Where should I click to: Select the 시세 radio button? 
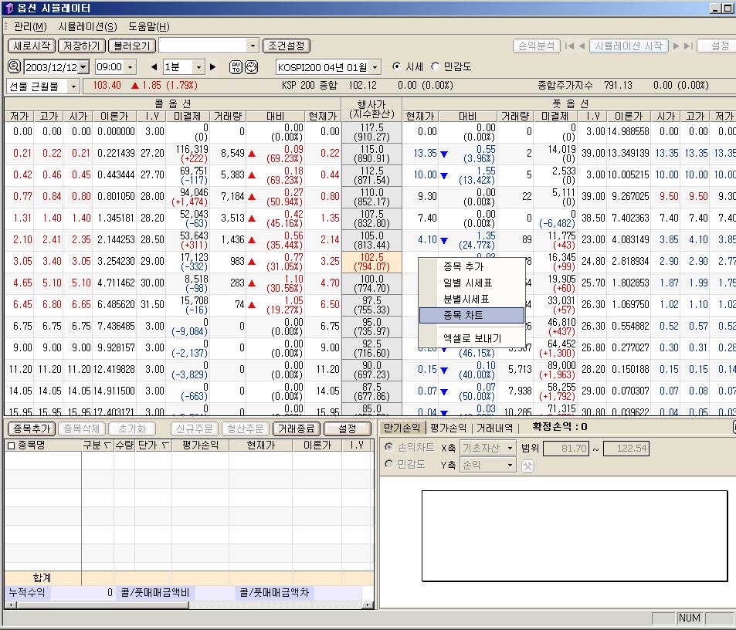[x=397, y=67]
